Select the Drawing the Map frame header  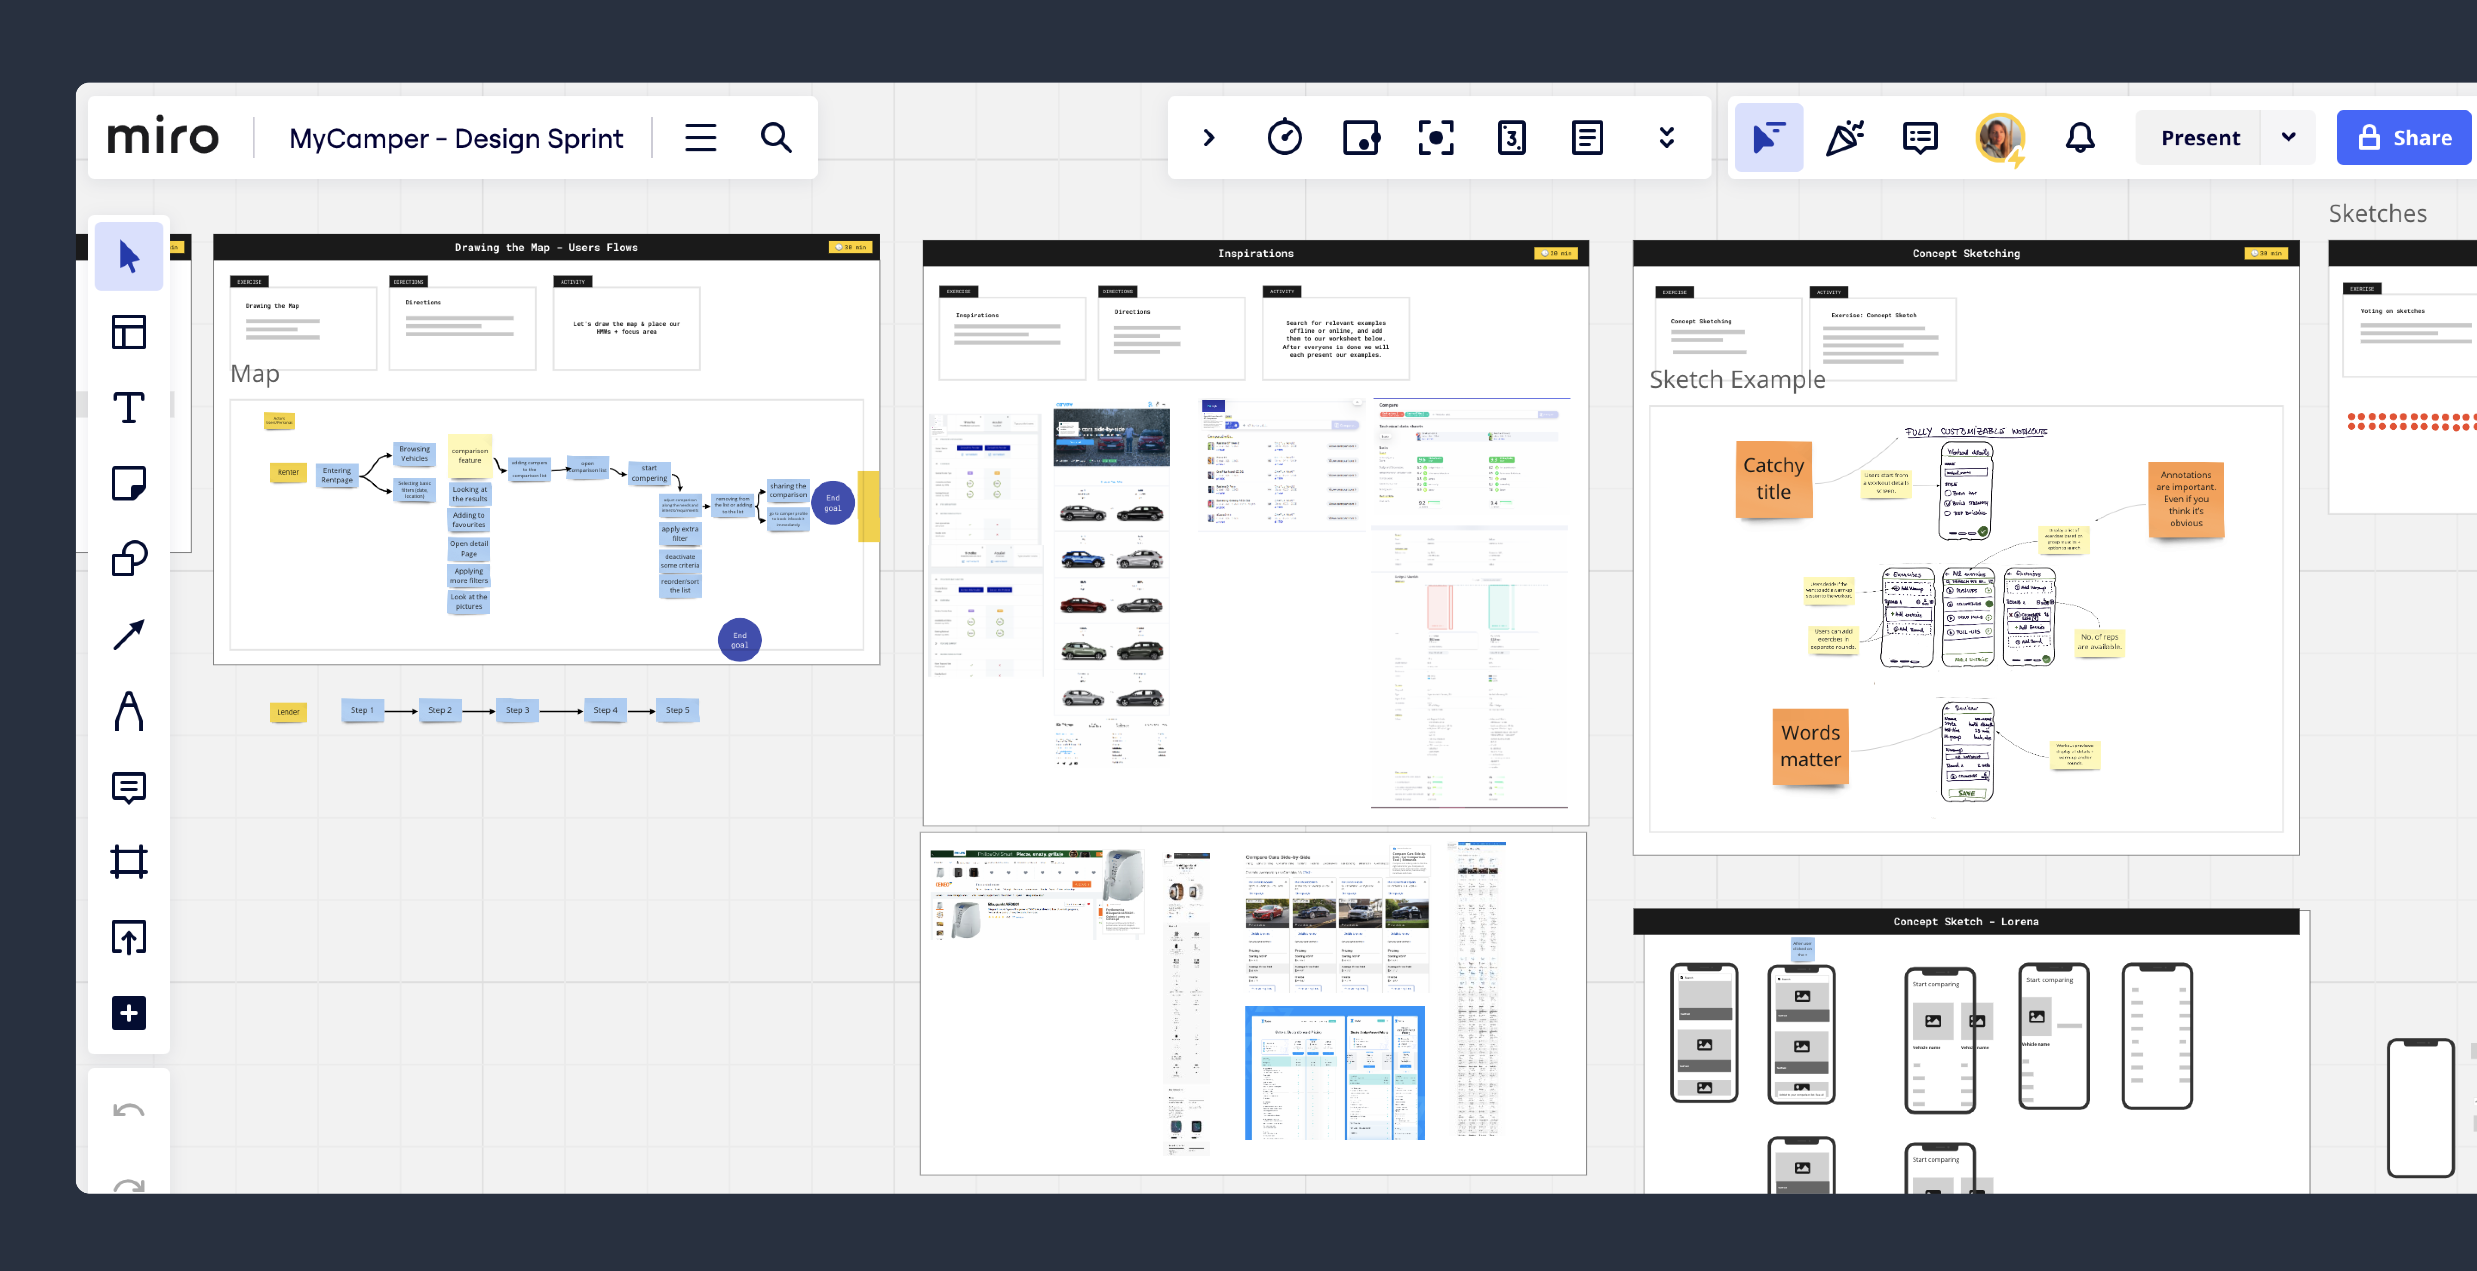pos(546,247)
